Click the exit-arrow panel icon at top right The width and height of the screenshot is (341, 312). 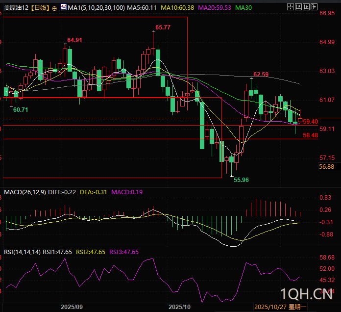(x=314, y=7)
